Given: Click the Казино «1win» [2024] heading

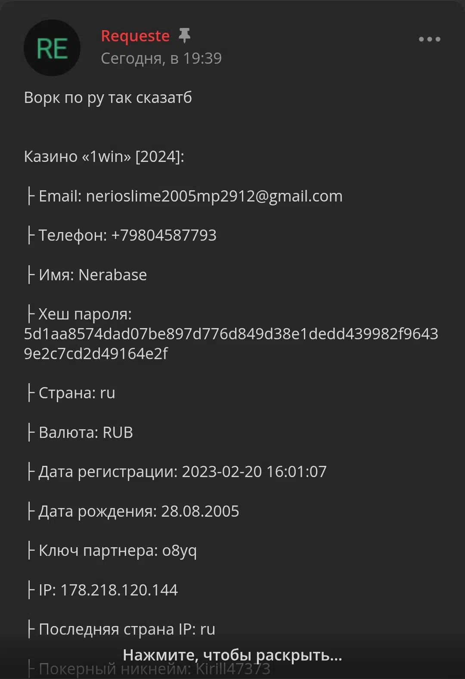Looking at the screenshot, I should (x=104, y=157).
